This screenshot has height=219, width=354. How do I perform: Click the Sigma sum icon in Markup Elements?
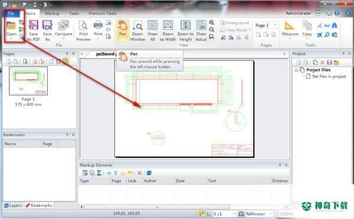pos(99,173)
